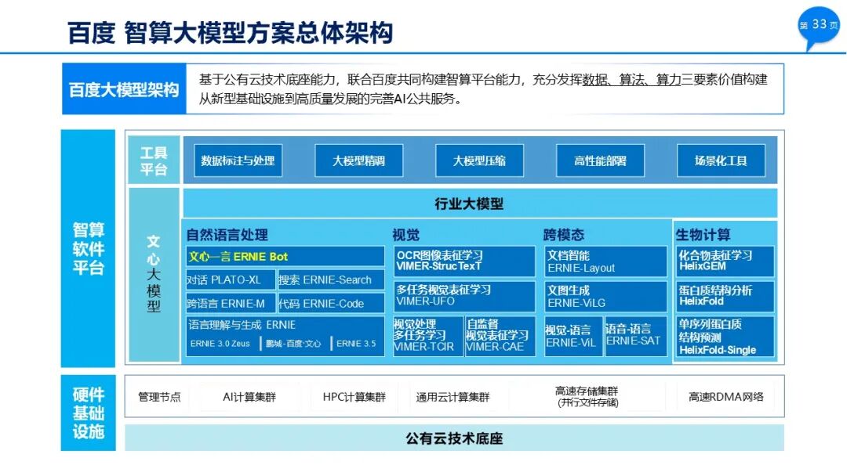This screenshot has height=476, width=847.
Task: Click the ERNIE 3.5 text
Action: tap(356, 344)
